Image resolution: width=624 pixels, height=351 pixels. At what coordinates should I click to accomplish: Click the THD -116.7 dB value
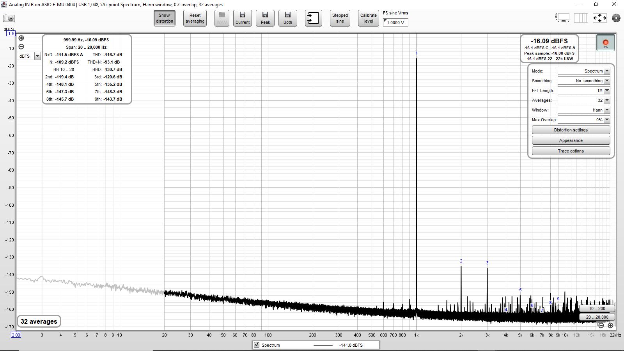pyautogui.click(x=113, y=55)
